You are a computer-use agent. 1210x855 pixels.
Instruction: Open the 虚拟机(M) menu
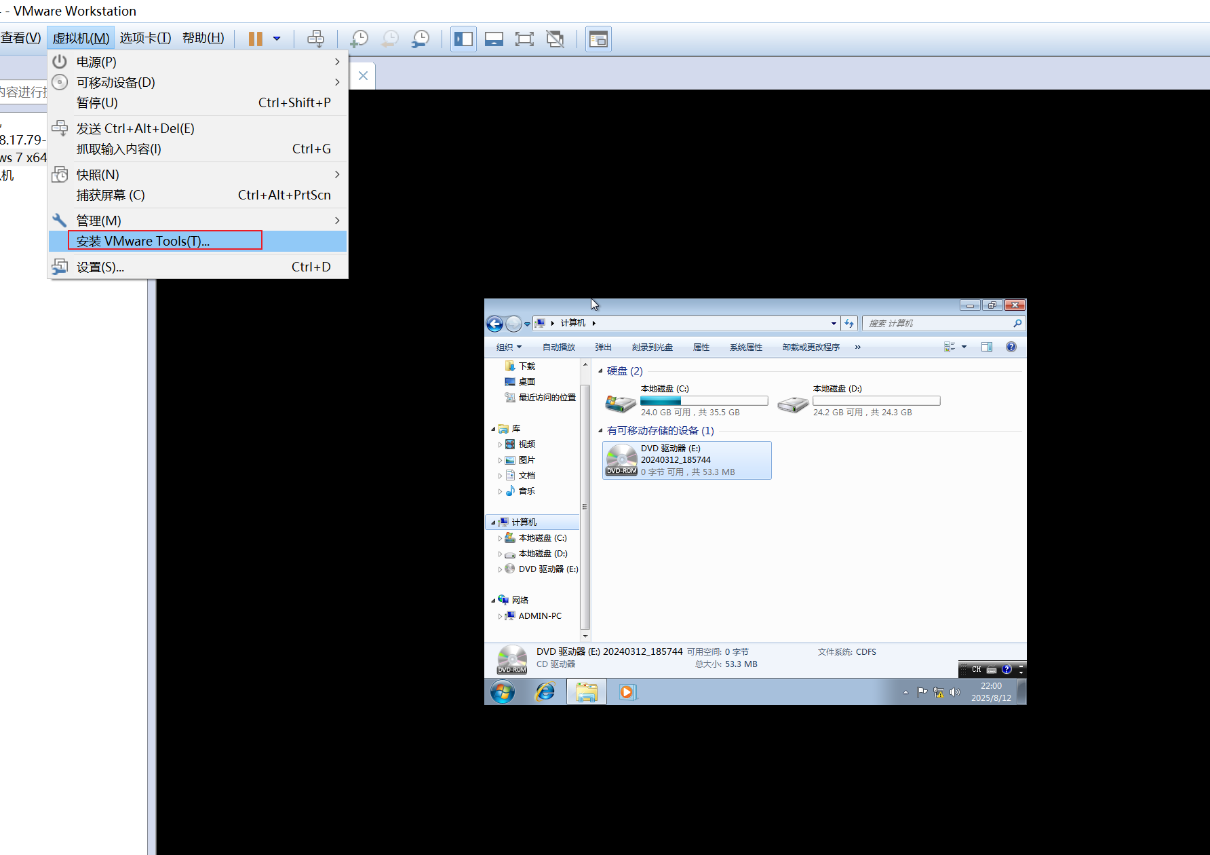[x=81, y=38]
